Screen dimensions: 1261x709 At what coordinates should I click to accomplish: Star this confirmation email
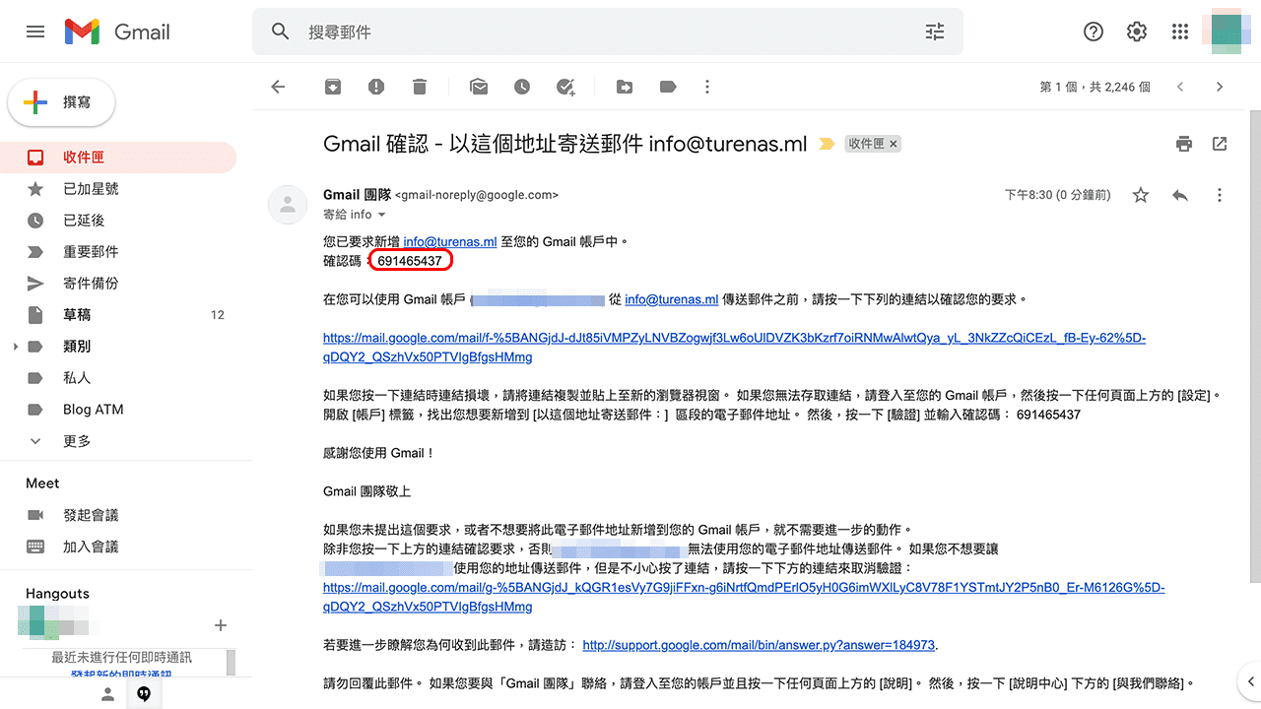[1140, 195]
